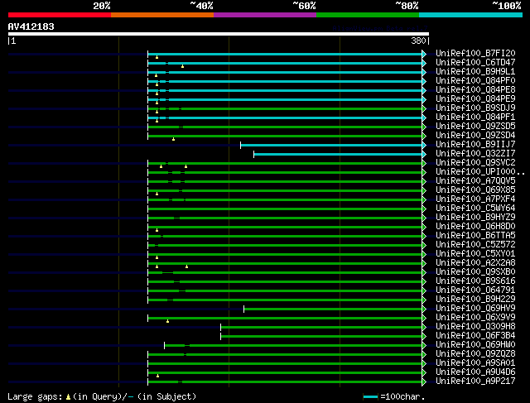Click the UniRef100_Q9SXB0 label
Screen dimensions: 530x403
(475, 272)
